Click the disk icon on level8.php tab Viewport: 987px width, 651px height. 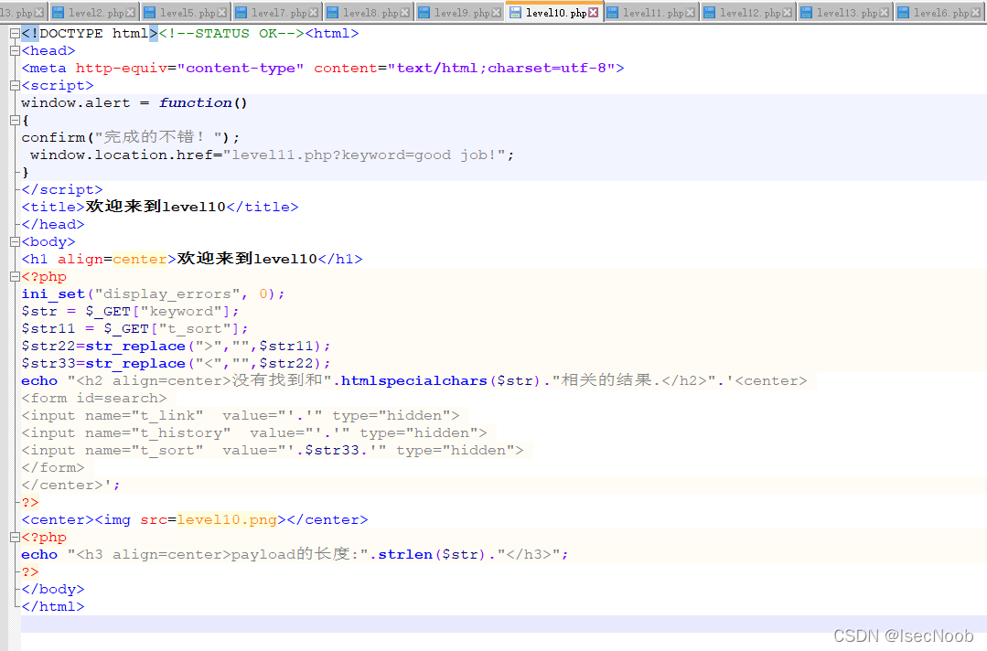(332, 13)
